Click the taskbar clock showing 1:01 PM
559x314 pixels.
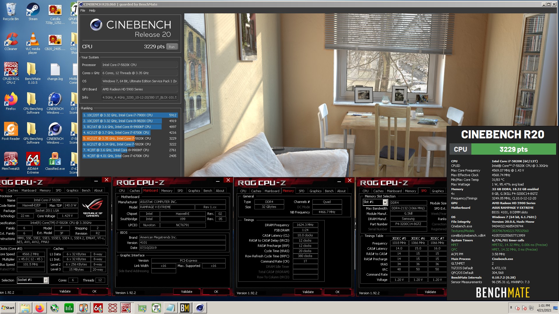[x=544, y=308]
